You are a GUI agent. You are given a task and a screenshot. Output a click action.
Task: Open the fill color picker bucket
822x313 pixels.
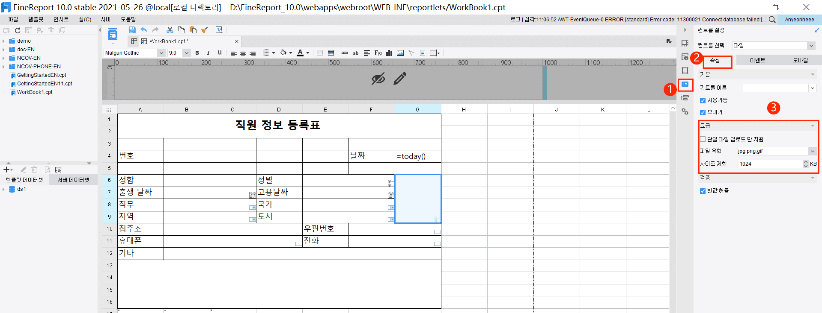click(x=283, y=53)
